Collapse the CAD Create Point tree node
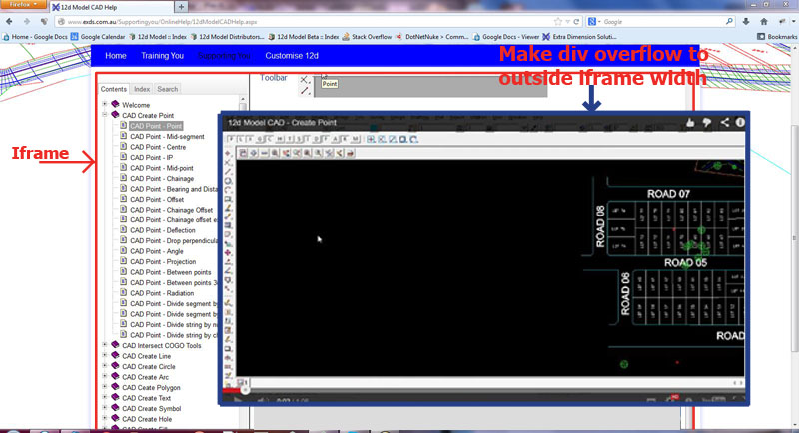 click(105, 115)
